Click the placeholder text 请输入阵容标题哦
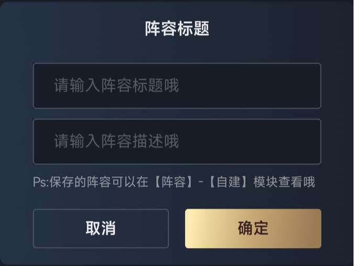 [116, 86]
